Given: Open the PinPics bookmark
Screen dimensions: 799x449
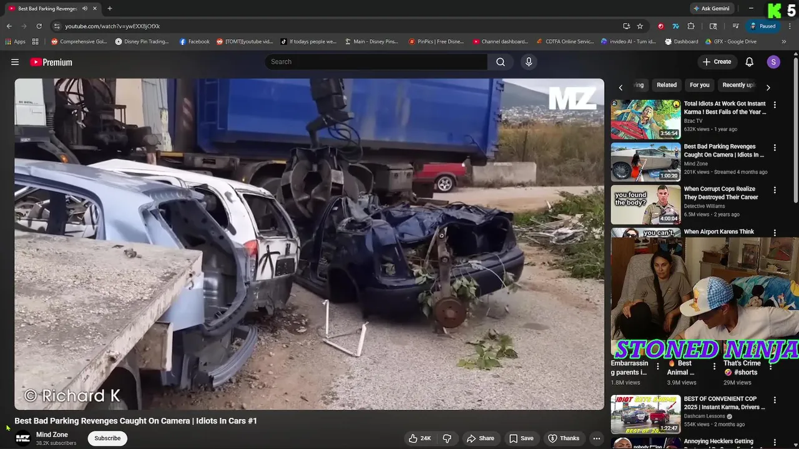Looking at the screenshot, I should pyautogui.click(x=436, y=42).
